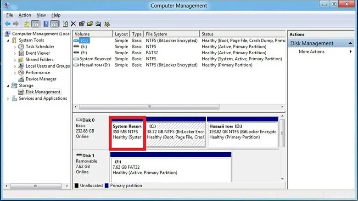Sort by the File System column header
This screenshot has height=201, width=358.
[172, 34]
